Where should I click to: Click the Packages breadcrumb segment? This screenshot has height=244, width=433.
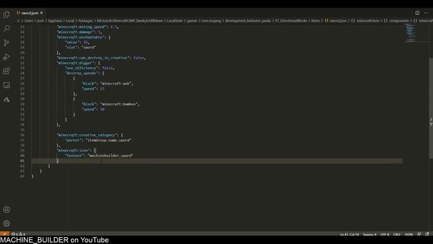pos(85,21)
